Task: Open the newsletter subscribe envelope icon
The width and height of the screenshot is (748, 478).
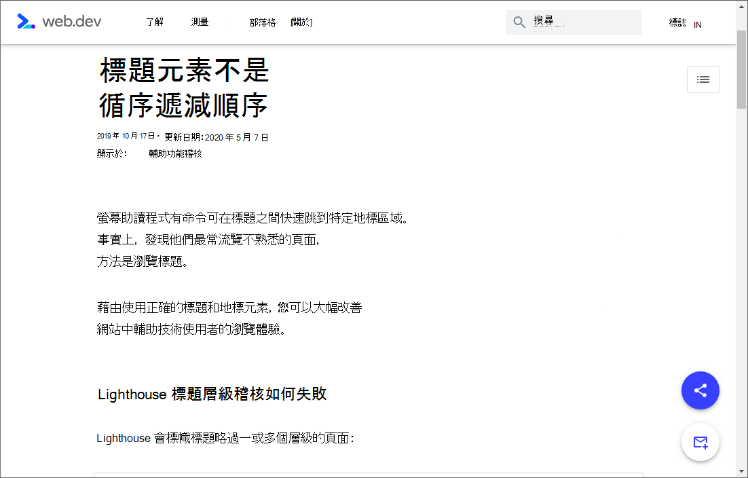Action: (x=700, y=442)
